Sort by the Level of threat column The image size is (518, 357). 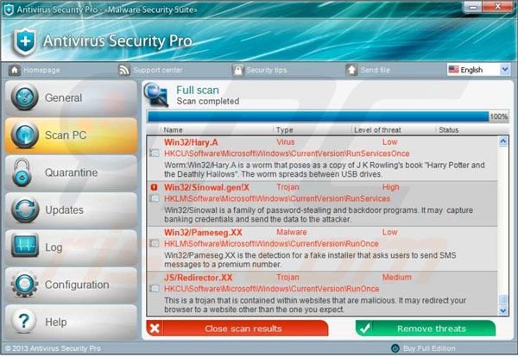click(x=377, y=130)
